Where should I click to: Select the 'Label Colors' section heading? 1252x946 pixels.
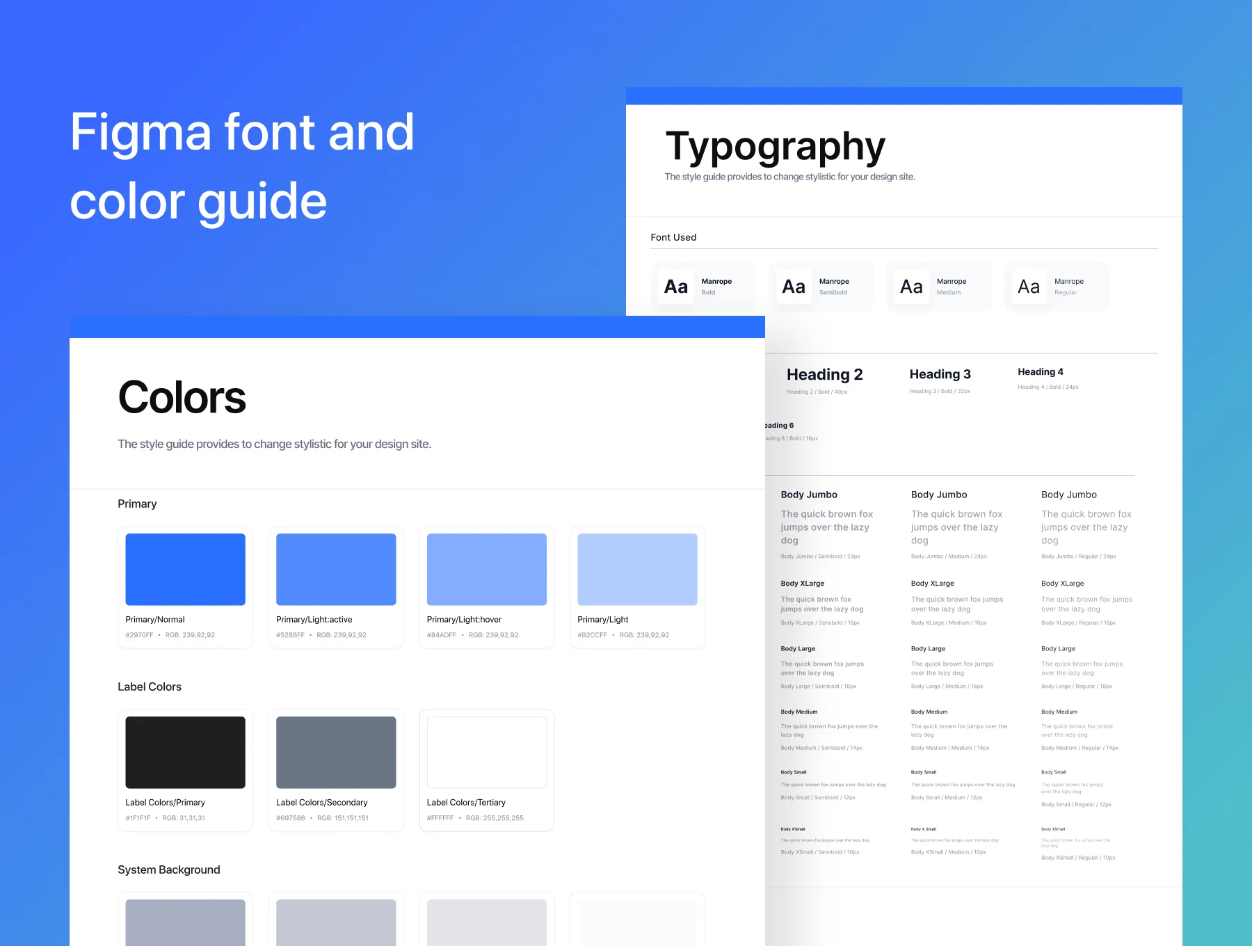(150, 687)
